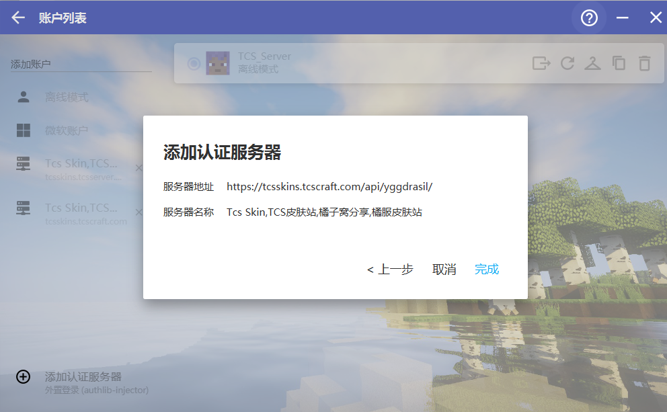Remove the second Tcs Skin server entry
The width and height of the screenshot is (667, 412).
click(139, 212)
